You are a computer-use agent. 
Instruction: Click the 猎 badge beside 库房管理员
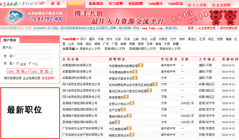(126, 97)
